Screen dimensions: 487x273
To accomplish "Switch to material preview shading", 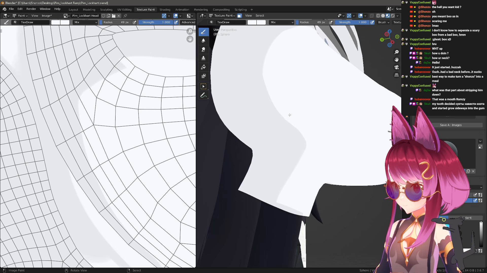I will pos(388,16).
